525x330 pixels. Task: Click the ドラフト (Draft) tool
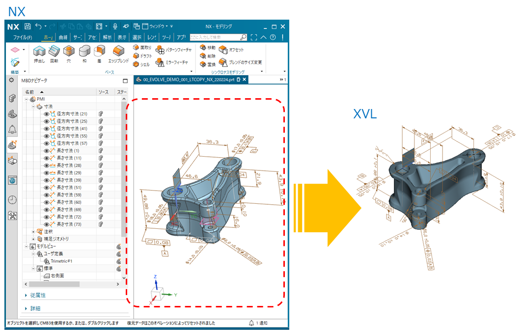click(x=142, y=56)
